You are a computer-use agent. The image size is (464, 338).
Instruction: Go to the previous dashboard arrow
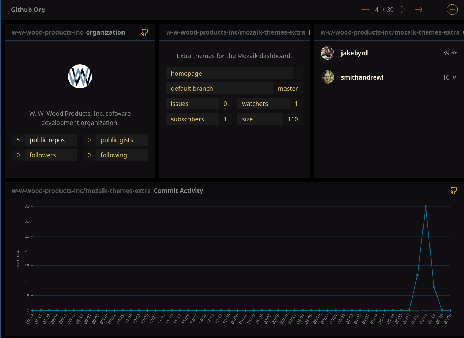[x=365, y=10]
